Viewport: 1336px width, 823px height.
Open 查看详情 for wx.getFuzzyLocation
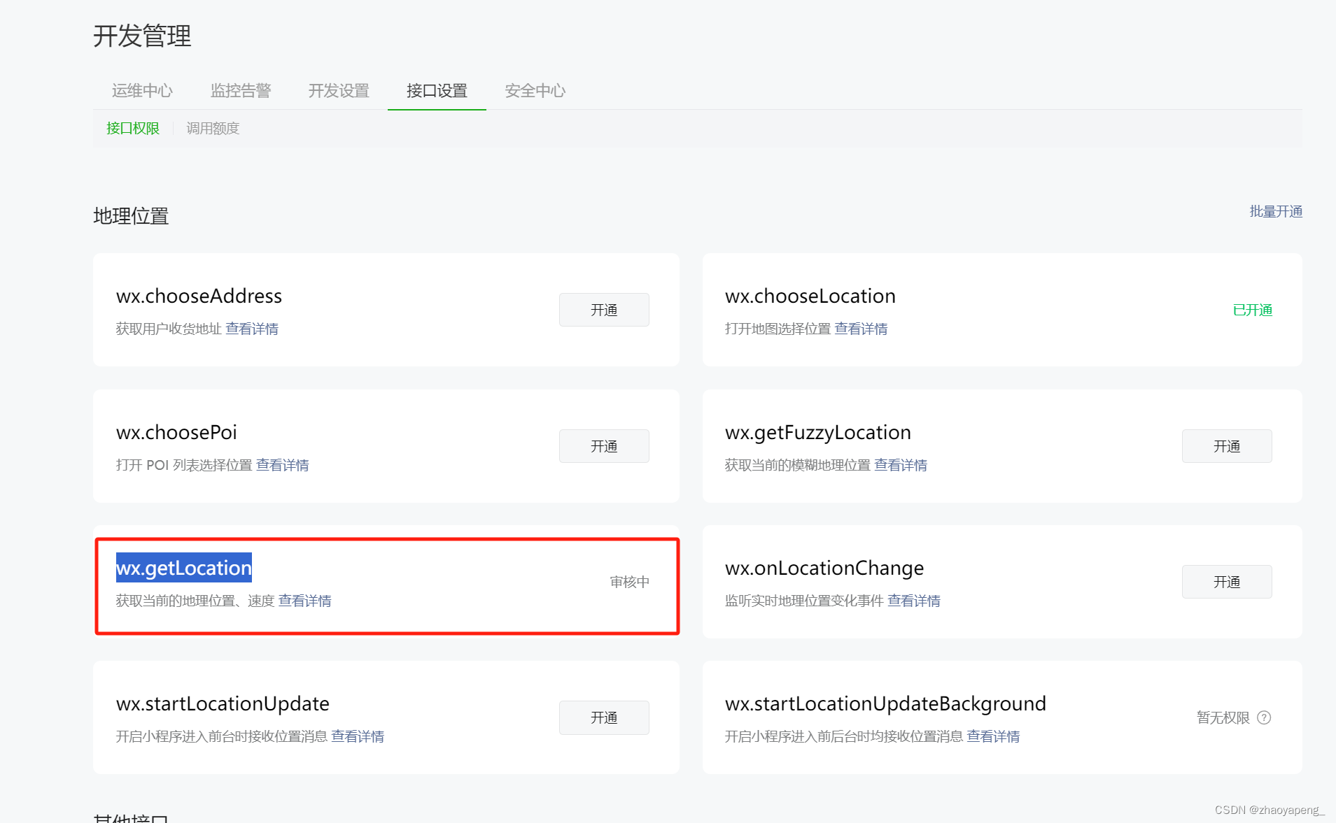coord(901,465)
